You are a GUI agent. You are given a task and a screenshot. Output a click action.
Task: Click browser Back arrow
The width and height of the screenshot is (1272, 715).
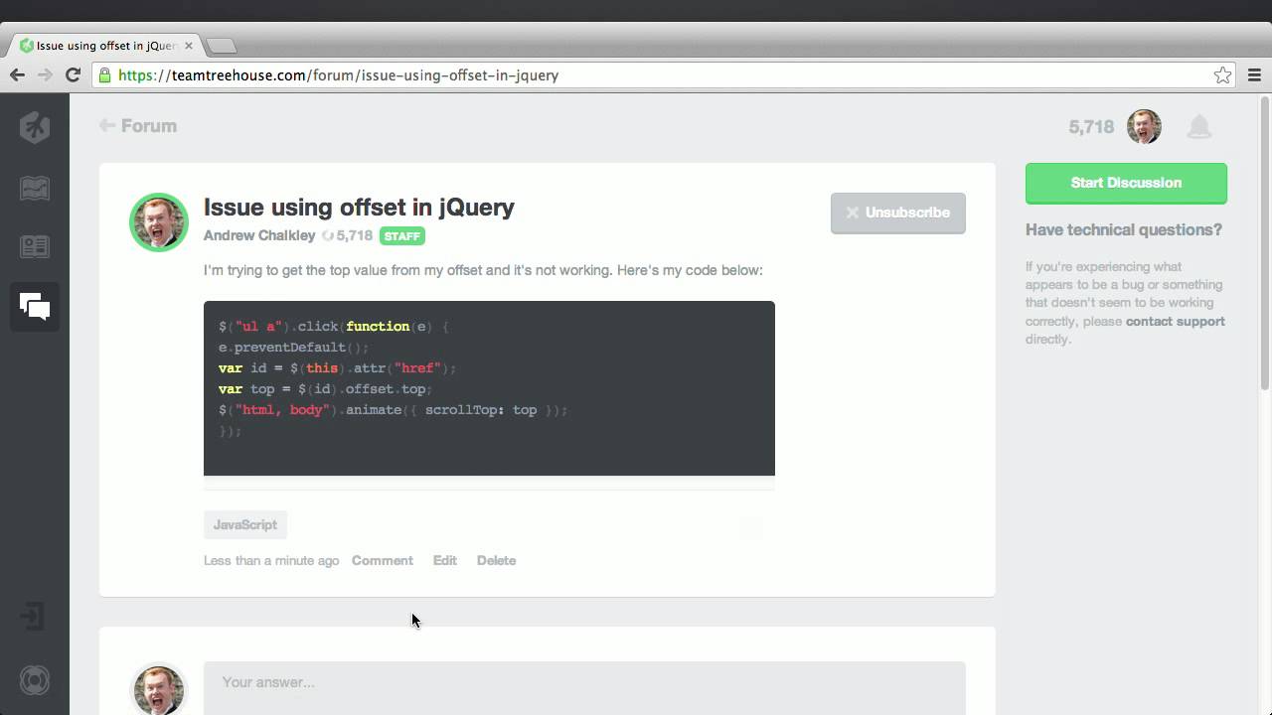point(17,74)
